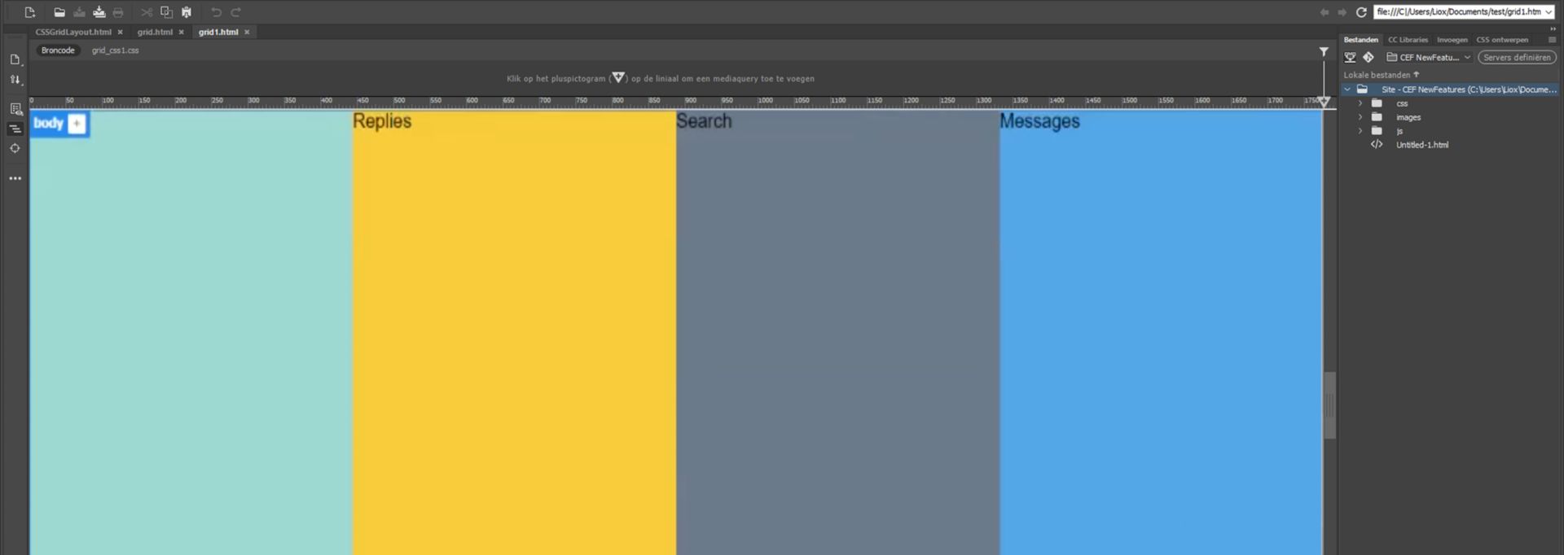Click the Broncode source button

(x=58, y=50)
